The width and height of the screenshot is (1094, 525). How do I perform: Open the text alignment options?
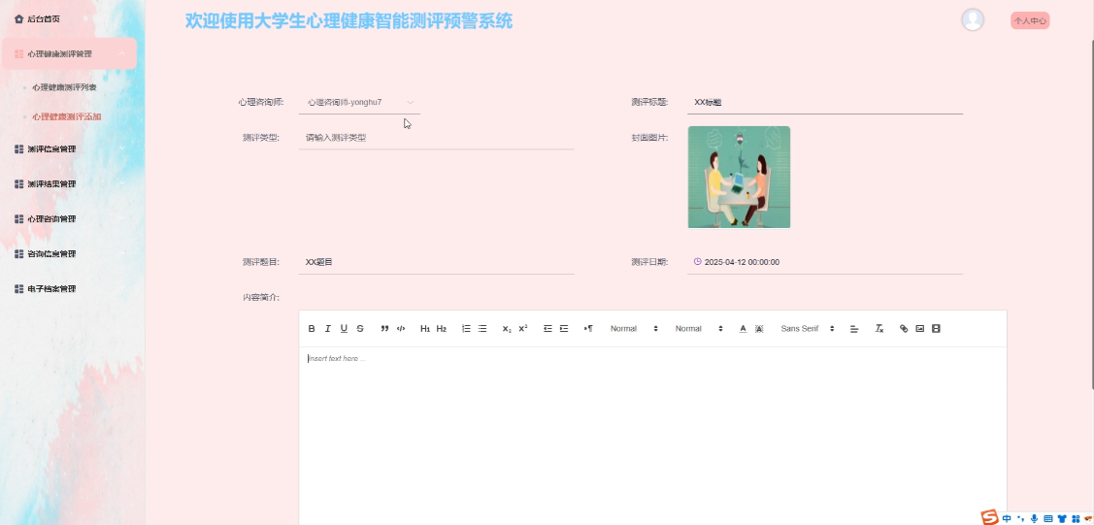pyautogui.click(x=854, y=328)
